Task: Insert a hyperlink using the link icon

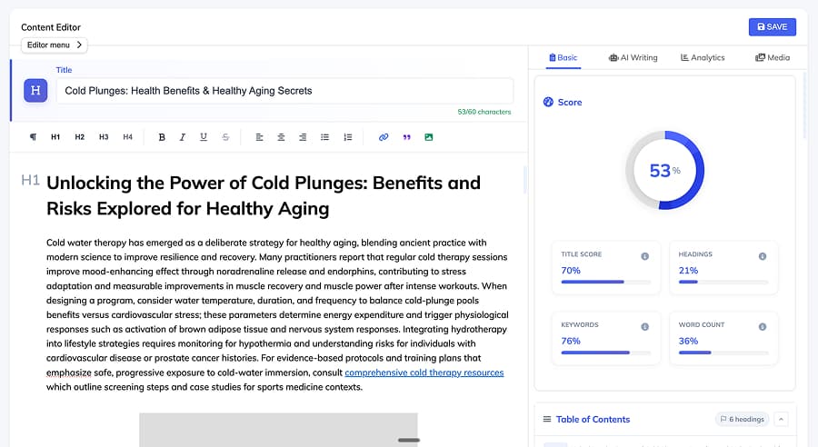Action: pyautogui.click(x=384, y=137)
